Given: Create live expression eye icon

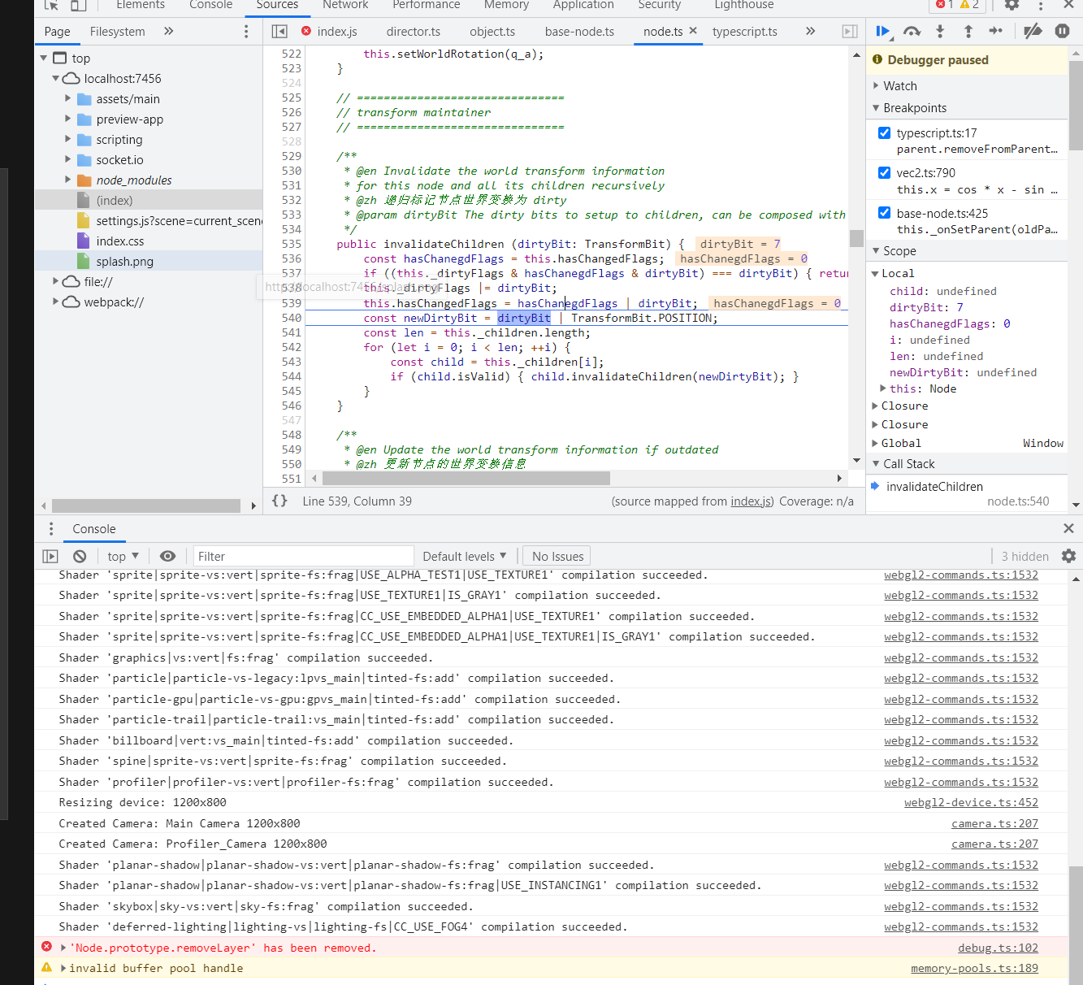Looking at the screenshot, I should (x=167, y=556).
